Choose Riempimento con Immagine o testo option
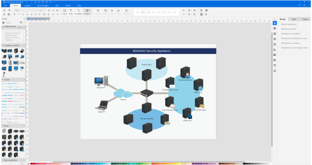 [x=294, y=48]
